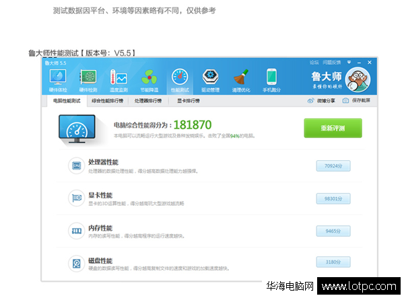Click the 鲁大师 5.5 window title

click(55, 63)
